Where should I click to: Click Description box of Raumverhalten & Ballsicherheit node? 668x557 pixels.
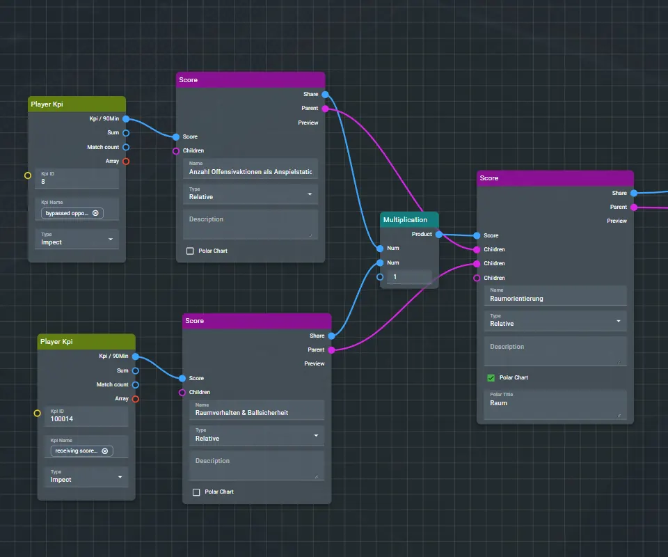pos(257,466)
